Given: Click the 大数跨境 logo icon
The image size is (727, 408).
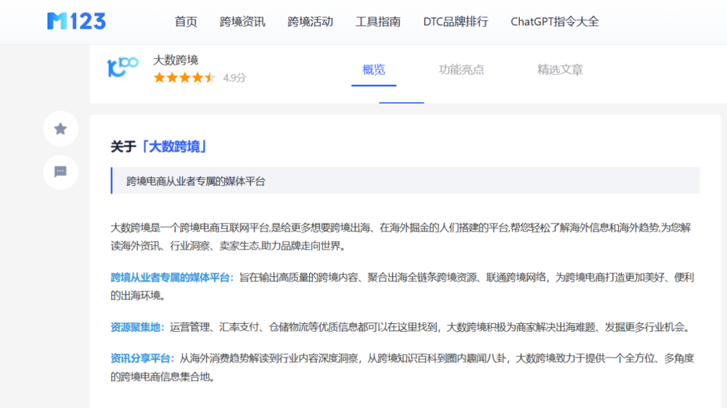Looking at the screenshot, I should pos(123,67).
